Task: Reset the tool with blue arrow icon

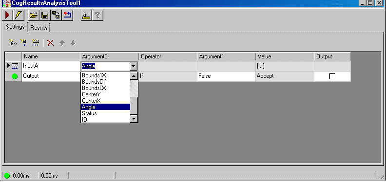Action: point(67,15)
